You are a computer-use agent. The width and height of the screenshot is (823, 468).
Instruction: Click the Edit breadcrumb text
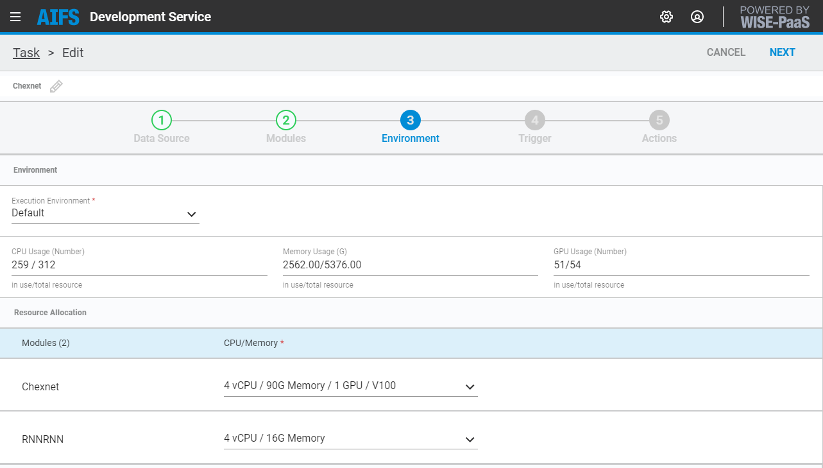[73, 53]
